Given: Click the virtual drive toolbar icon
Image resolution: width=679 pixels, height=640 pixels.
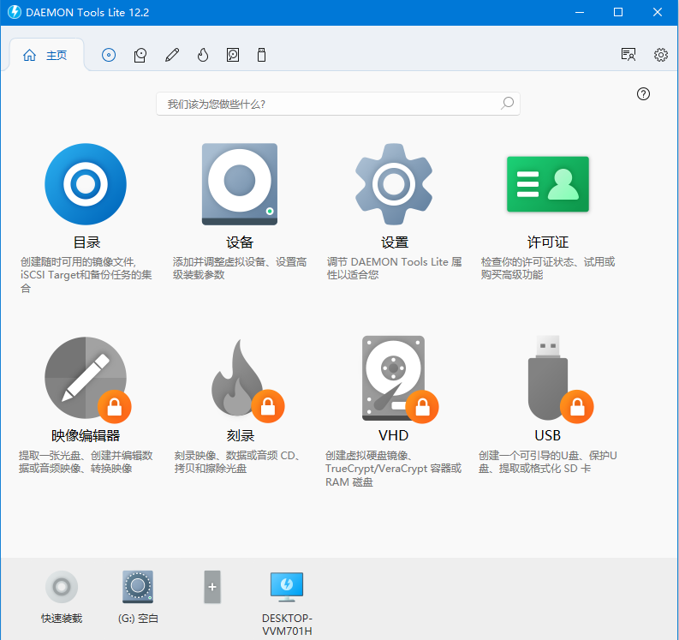Looking at the screenshot, I should tap(140, 55).
